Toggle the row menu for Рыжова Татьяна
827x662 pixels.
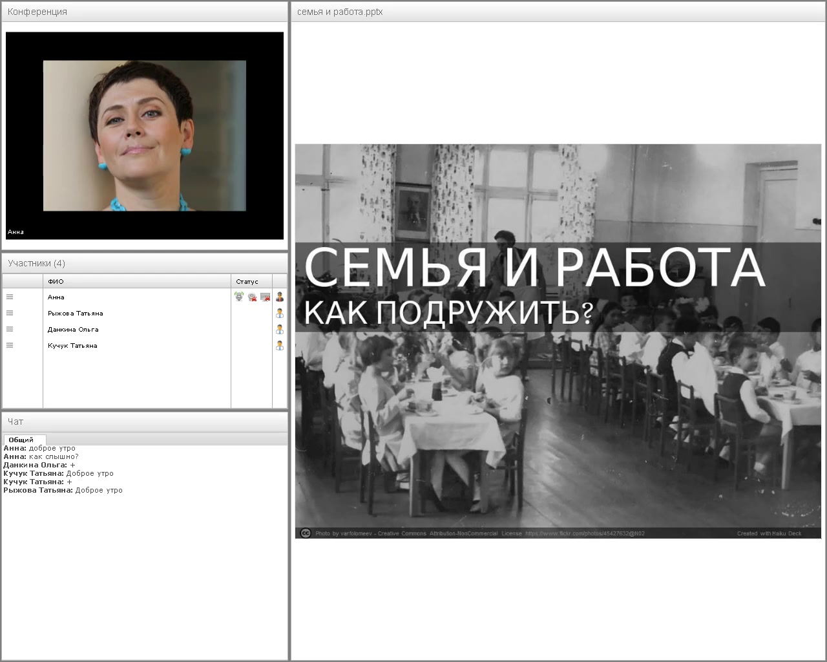9,312
